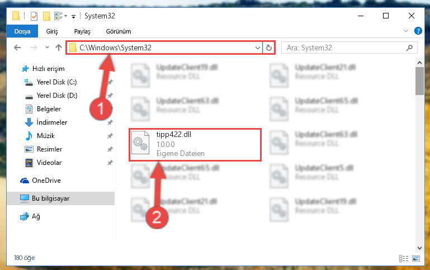Click the vertical scrollbar thumb
The width and height of the screenshot is (430, 270).
point(419,81)
